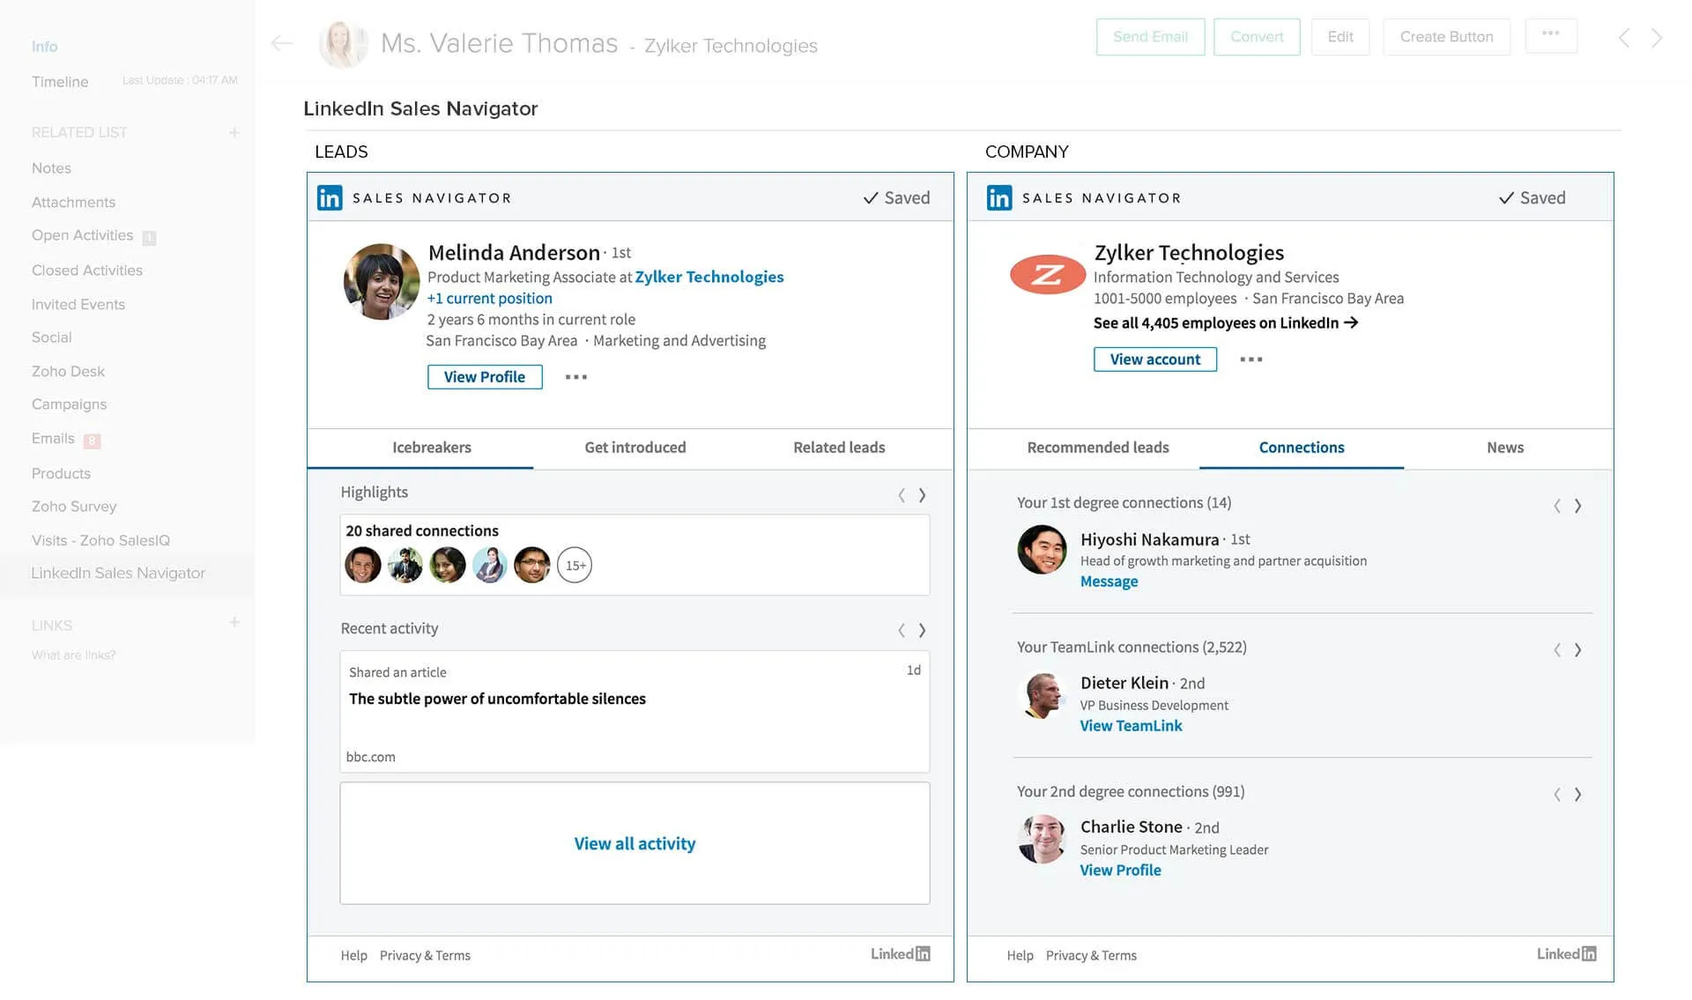Open Timeline in sidebar
The image size is (1692, 1000).
pyautogui.click(x=60, y=82)
